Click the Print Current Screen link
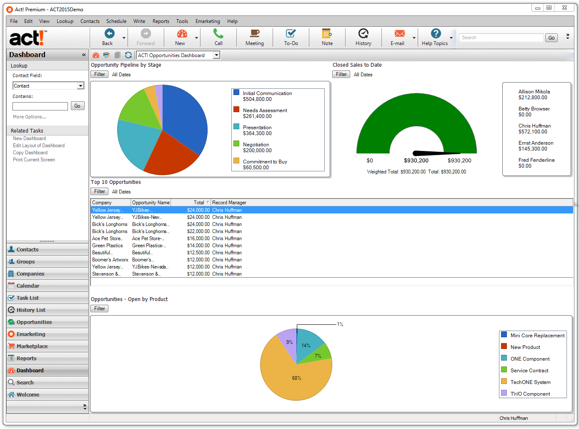 34,160
